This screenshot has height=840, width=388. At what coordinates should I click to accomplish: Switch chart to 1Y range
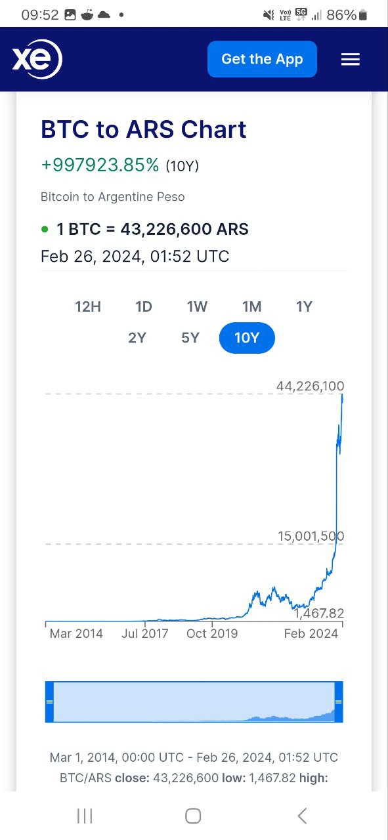[x=304, y=306]
